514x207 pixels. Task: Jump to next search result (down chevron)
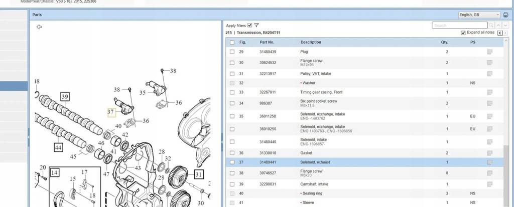point(506,25)
